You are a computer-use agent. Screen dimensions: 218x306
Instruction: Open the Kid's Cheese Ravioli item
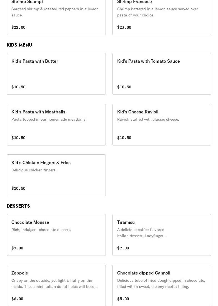click(162, 124)
